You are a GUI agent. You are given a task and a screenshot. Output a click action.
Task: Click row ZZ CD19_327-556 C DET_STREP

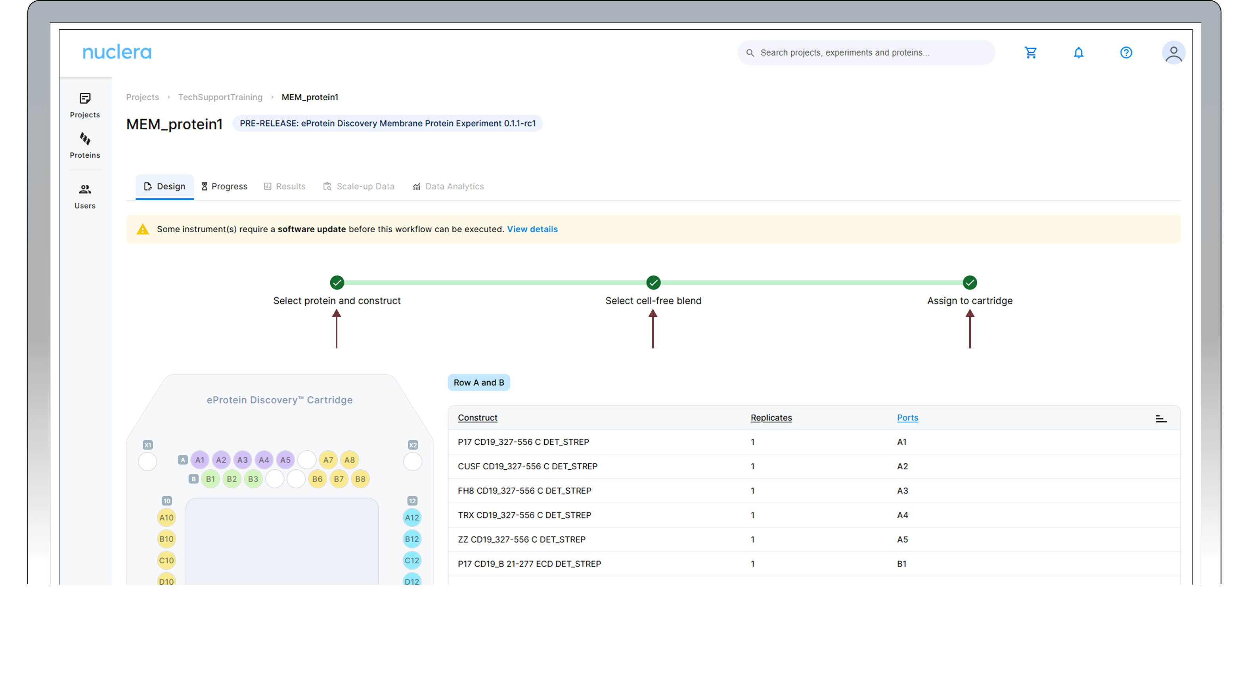[x=814, y=539]
